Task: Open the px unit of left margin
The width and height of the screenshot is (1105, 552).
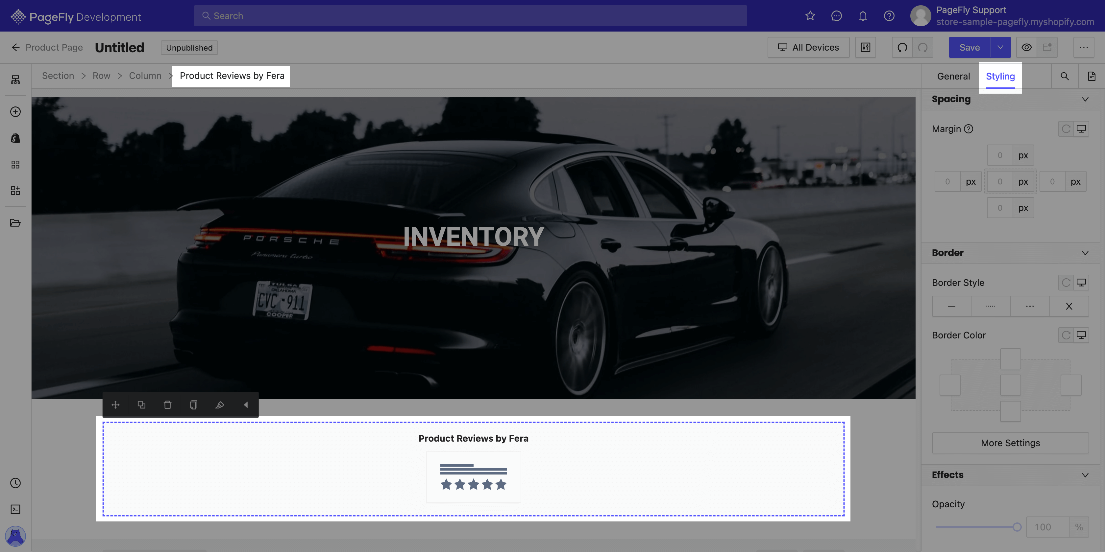Action: [x=971, y=181]
